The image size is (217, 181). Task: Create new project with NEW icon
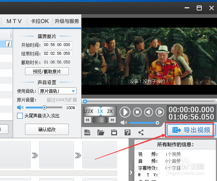(87, 132)
